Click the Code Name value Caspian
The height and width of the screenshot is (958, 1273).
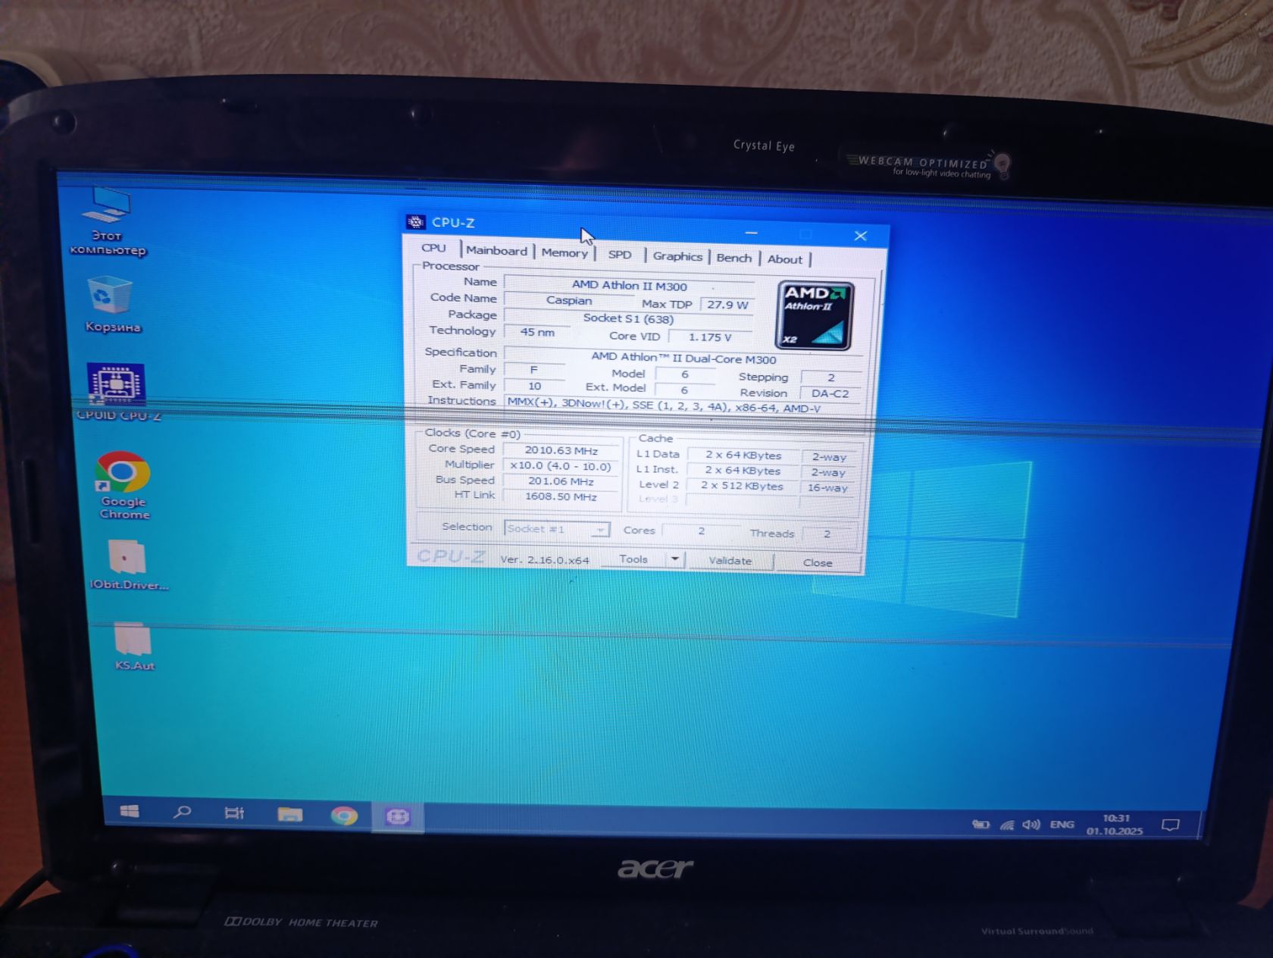point(569,300)
